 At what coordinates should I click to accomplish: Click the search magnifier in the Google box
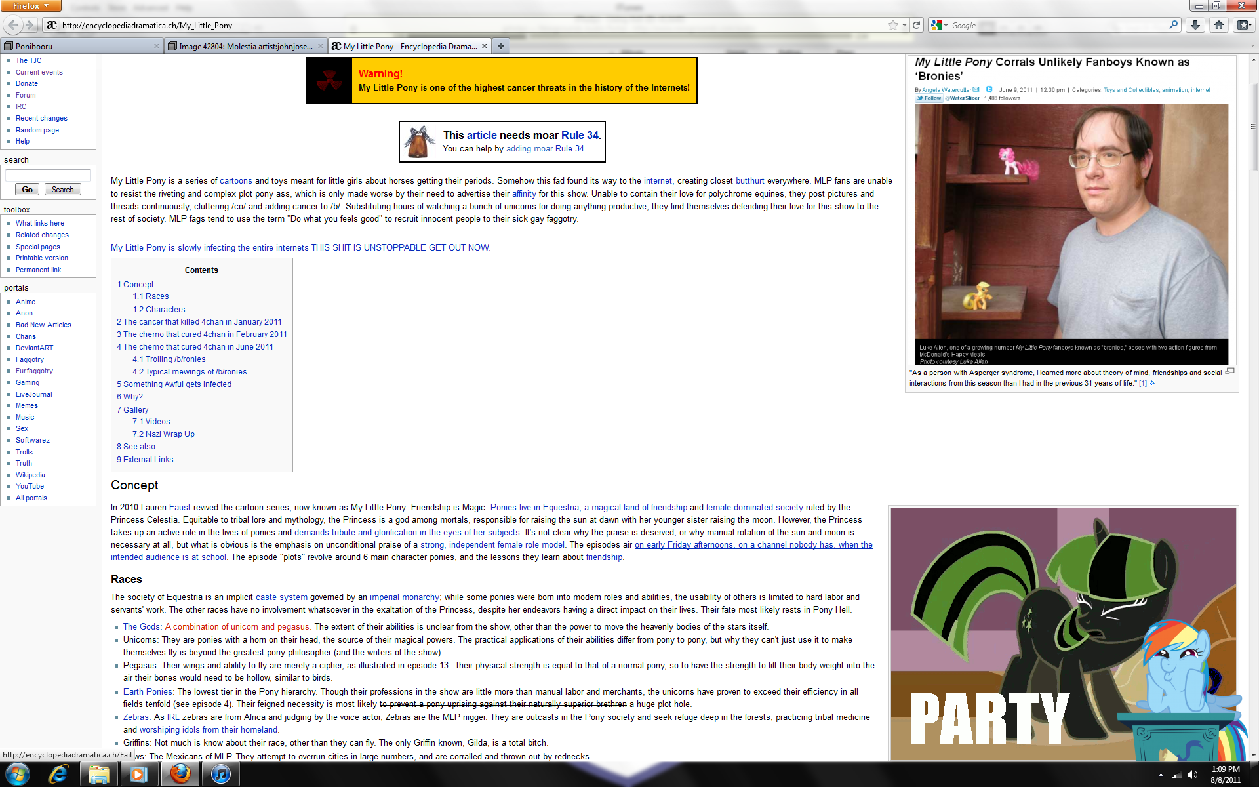tap(1173, 25)
